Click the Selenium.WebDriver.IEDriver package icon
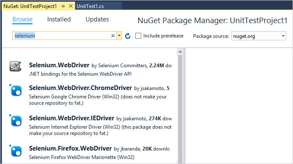 coord(16,121)
